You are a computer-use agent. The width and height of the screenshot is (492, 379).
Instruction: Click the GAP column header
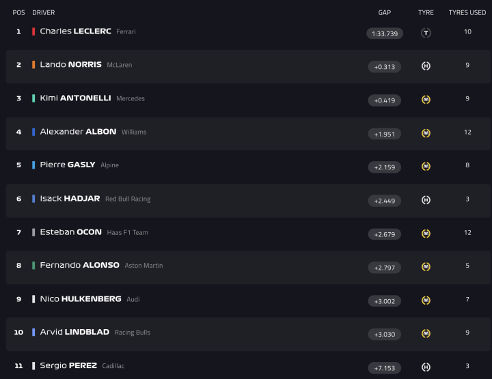(x=385, y=12)
